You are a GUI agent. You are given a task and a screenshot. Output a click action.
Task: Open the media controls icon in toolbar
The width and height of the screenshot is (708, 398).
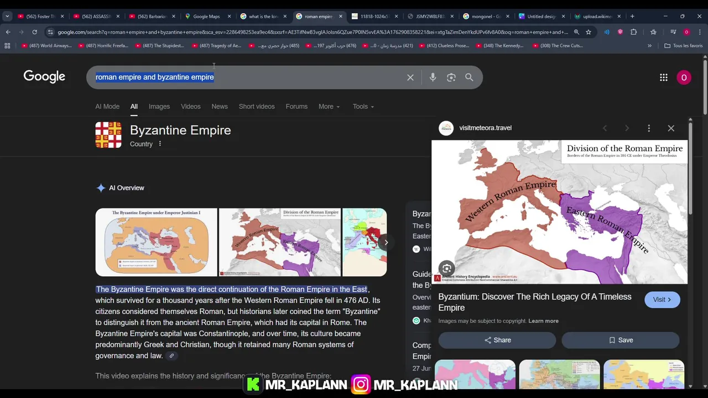point(673,32)
